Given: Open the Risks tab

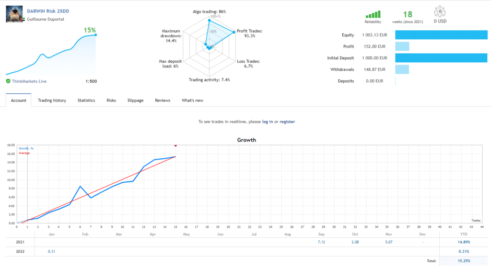Looking at the screenshot, I should tap(111, 100).
